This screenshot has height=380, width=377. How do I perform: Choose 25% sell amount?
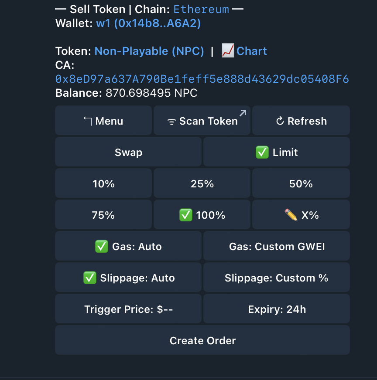202,183
